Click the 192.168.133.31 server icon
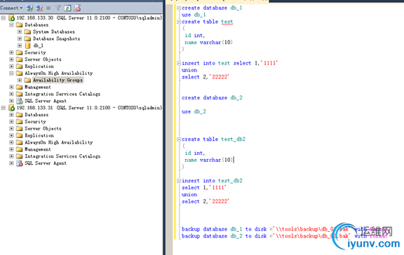Screen dimensions: 404x255 pyautogui.click(x=12, y=108)
